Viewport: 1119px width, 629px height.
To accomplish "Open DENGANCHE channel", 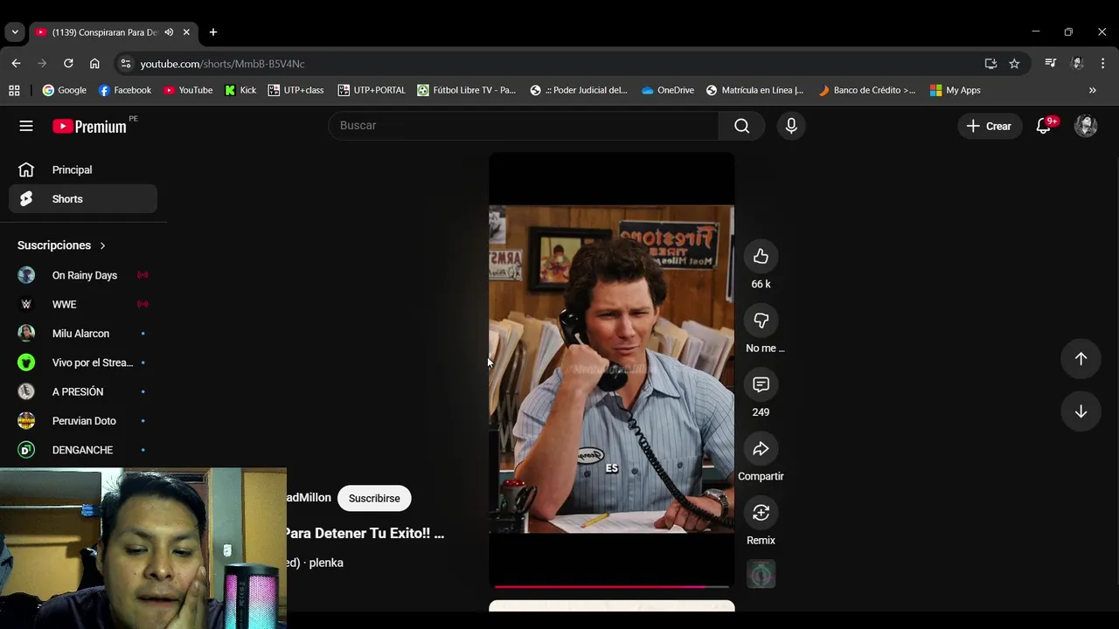I will click(x=83, y=450).
